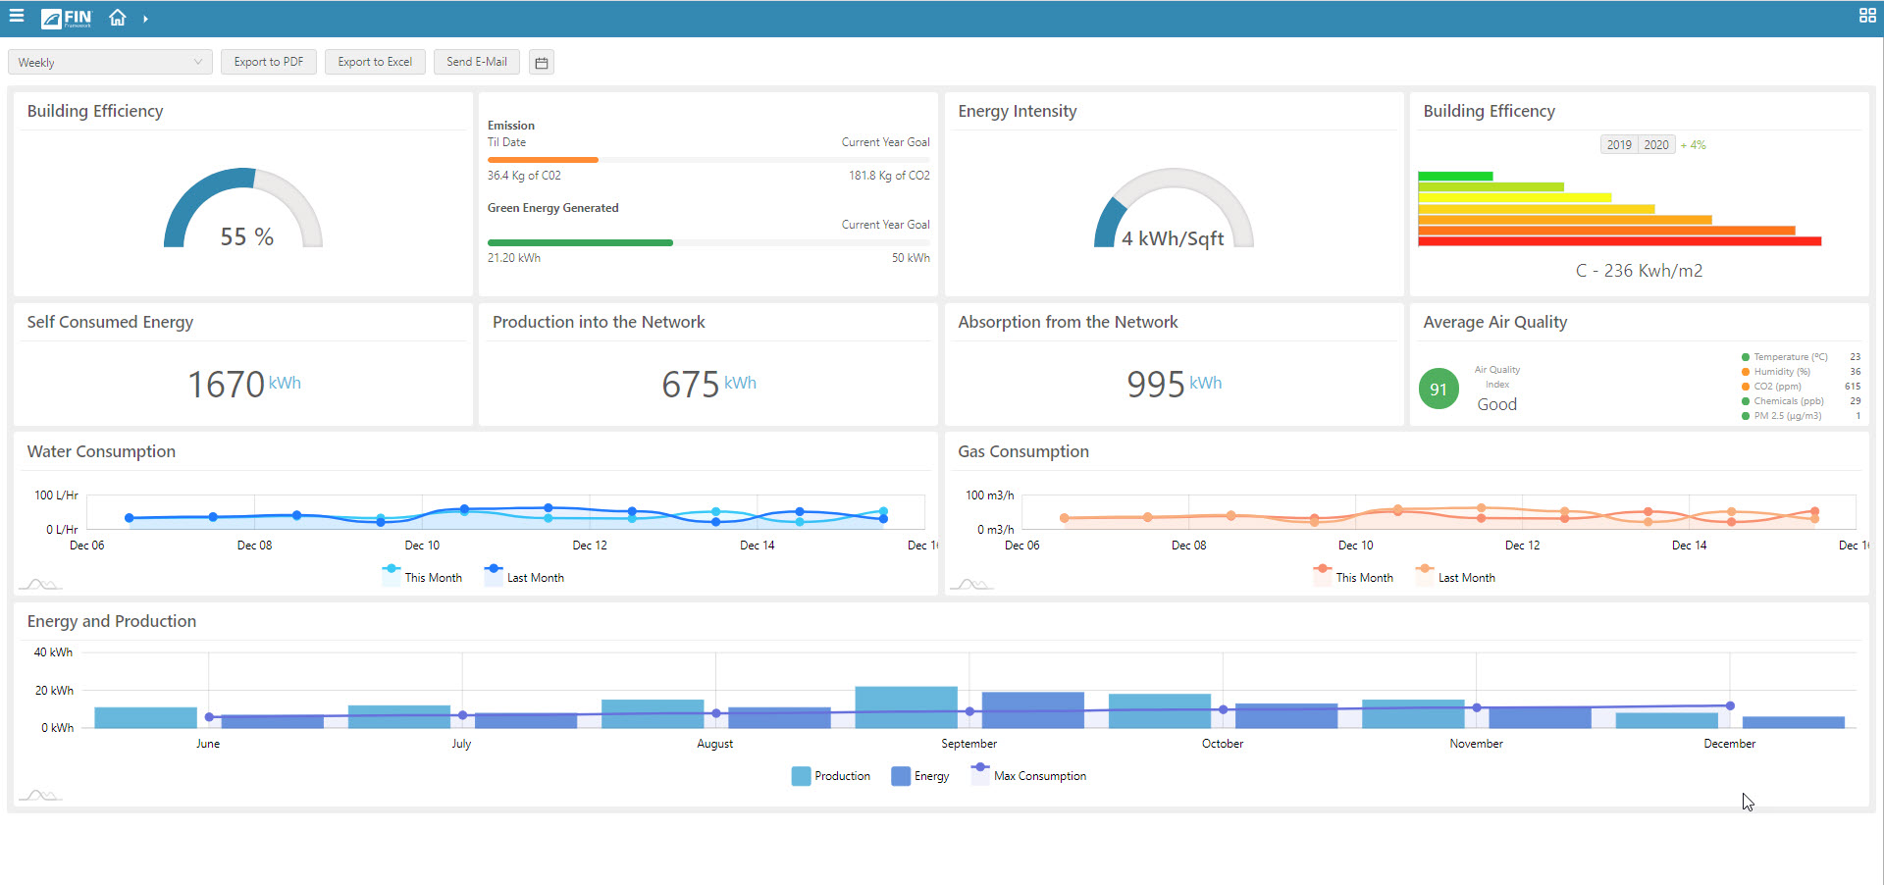Click Energy and Production chart type icon
The image size is (1884, 885).
pos(39,795)
